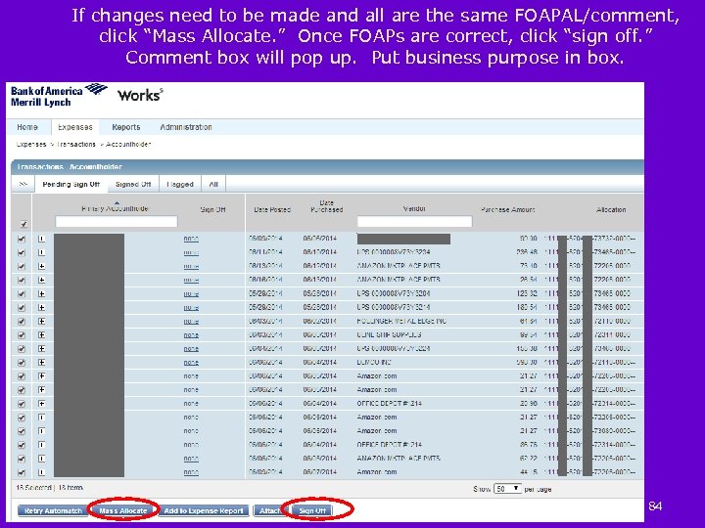Open the Expenses menu tab

click(75, 127)
